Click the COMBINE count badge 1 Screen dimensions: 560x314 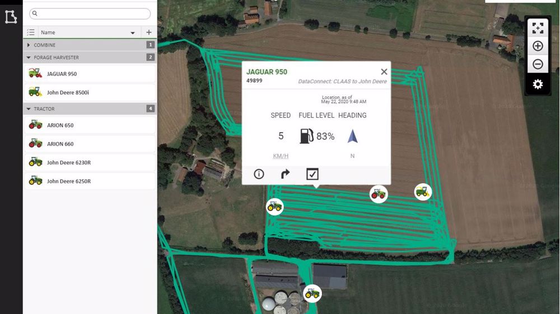coord(150,45)
